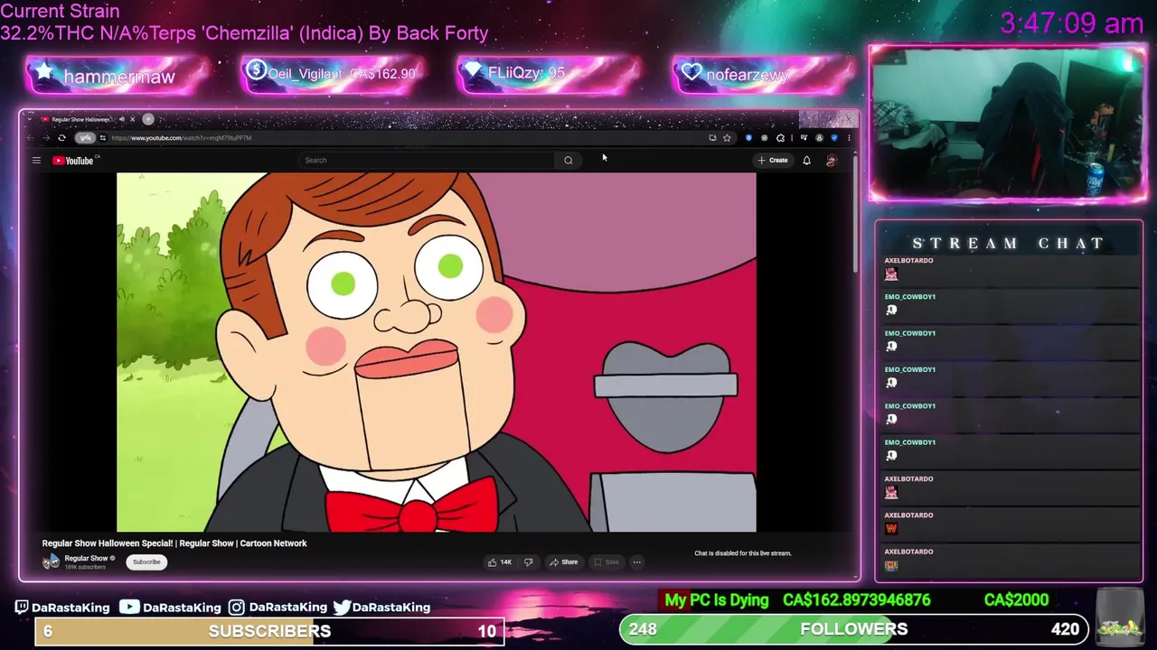Open the browser three-dot menu

click(849, 138)
